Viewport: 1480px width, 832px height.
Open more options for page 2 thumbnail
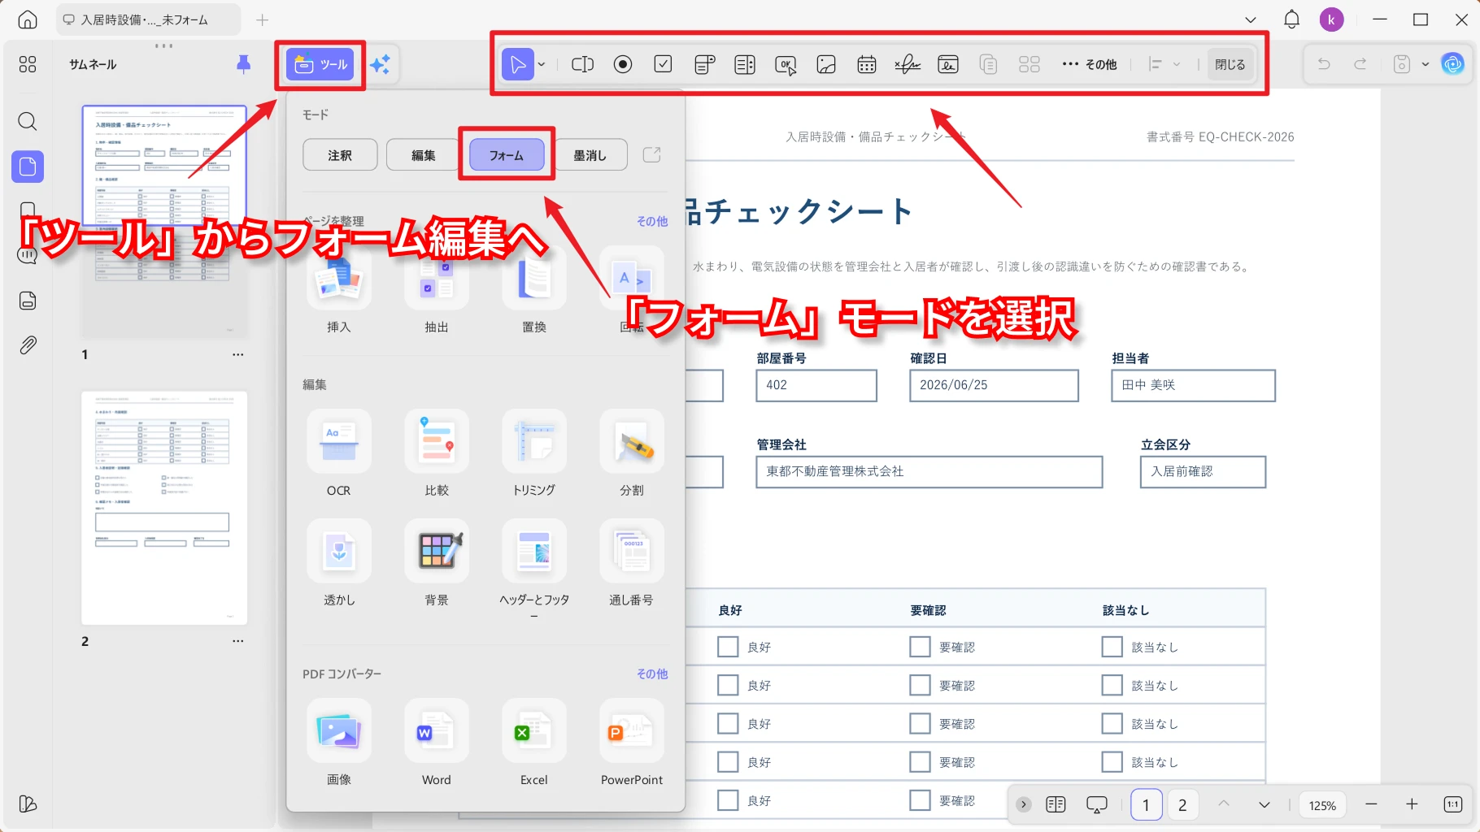coord(237,641)
